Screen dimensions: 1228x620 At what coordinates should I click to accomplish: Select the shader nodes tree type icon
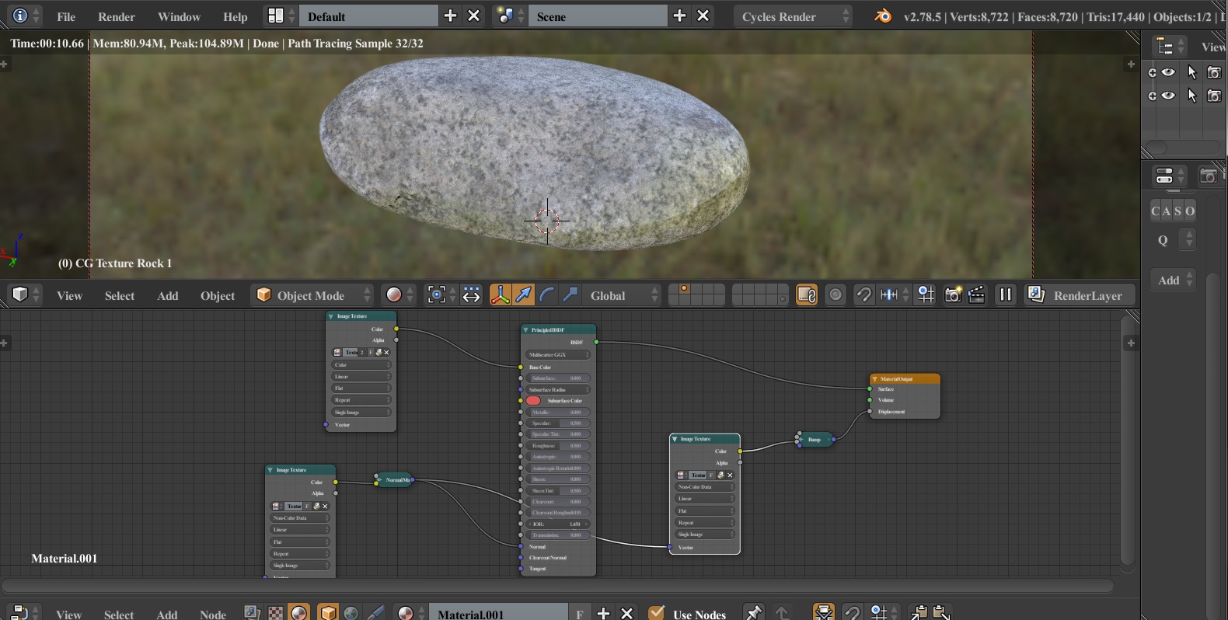(299, 612)
